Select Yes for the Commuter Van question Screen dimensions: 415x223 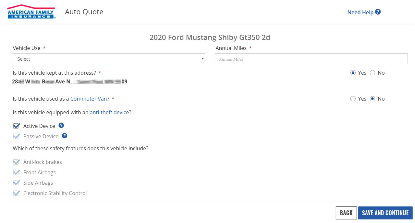tap(353, 99)
